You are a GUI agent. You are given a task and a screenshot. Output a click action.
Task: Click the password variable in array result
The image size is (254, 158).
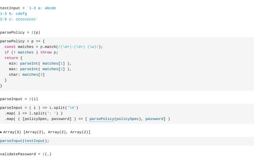pos(154,119)
